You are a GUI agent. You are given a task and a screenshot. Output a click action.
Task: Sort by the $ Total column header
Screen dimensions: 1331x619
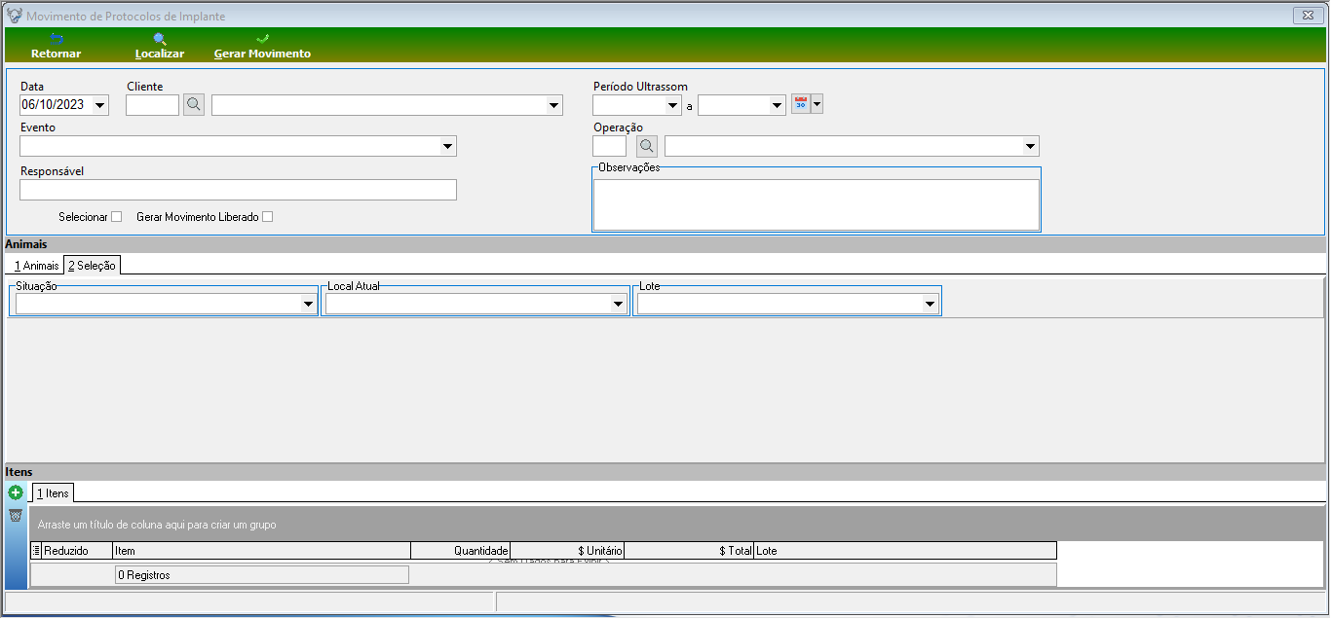pyautogui.click(x=689, y=551)
